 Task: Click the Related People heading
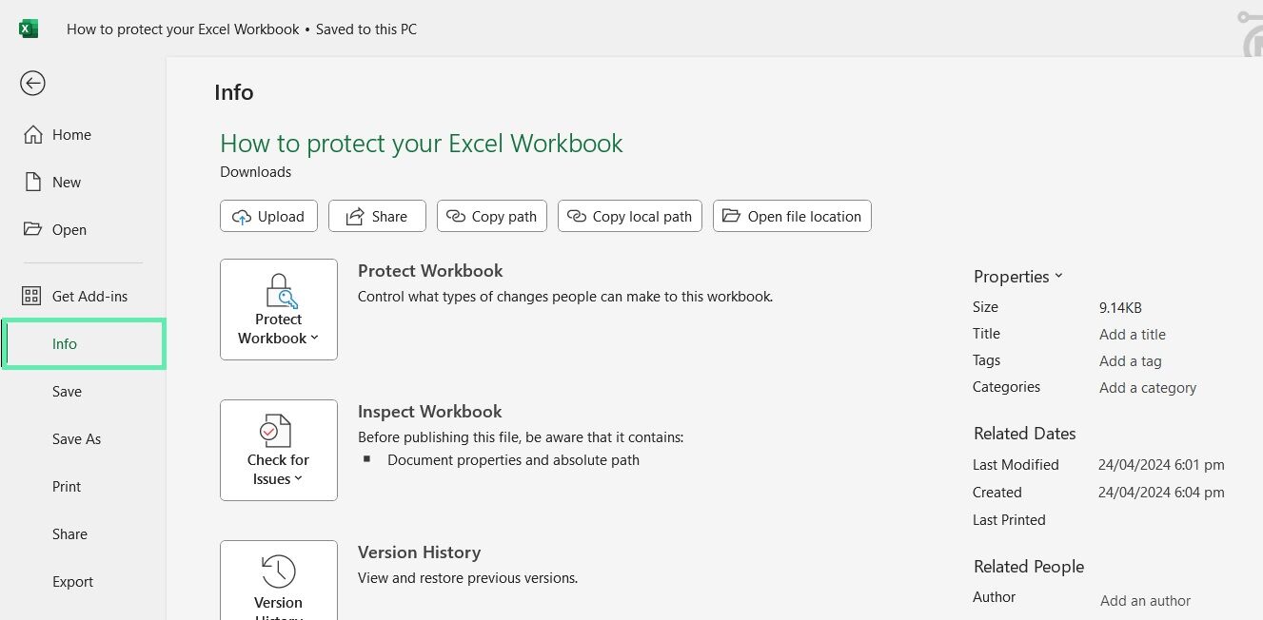tap(1028, 566)
